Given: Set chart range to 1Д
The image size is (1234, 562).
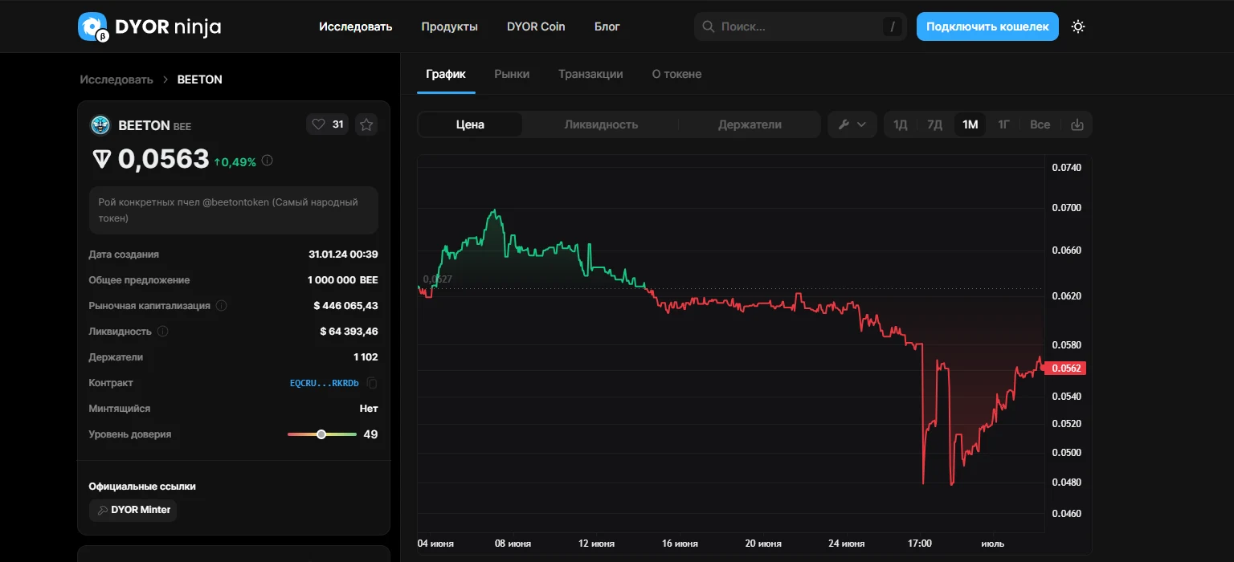Looking at the screenshot, I should click(x=901, y=124).
